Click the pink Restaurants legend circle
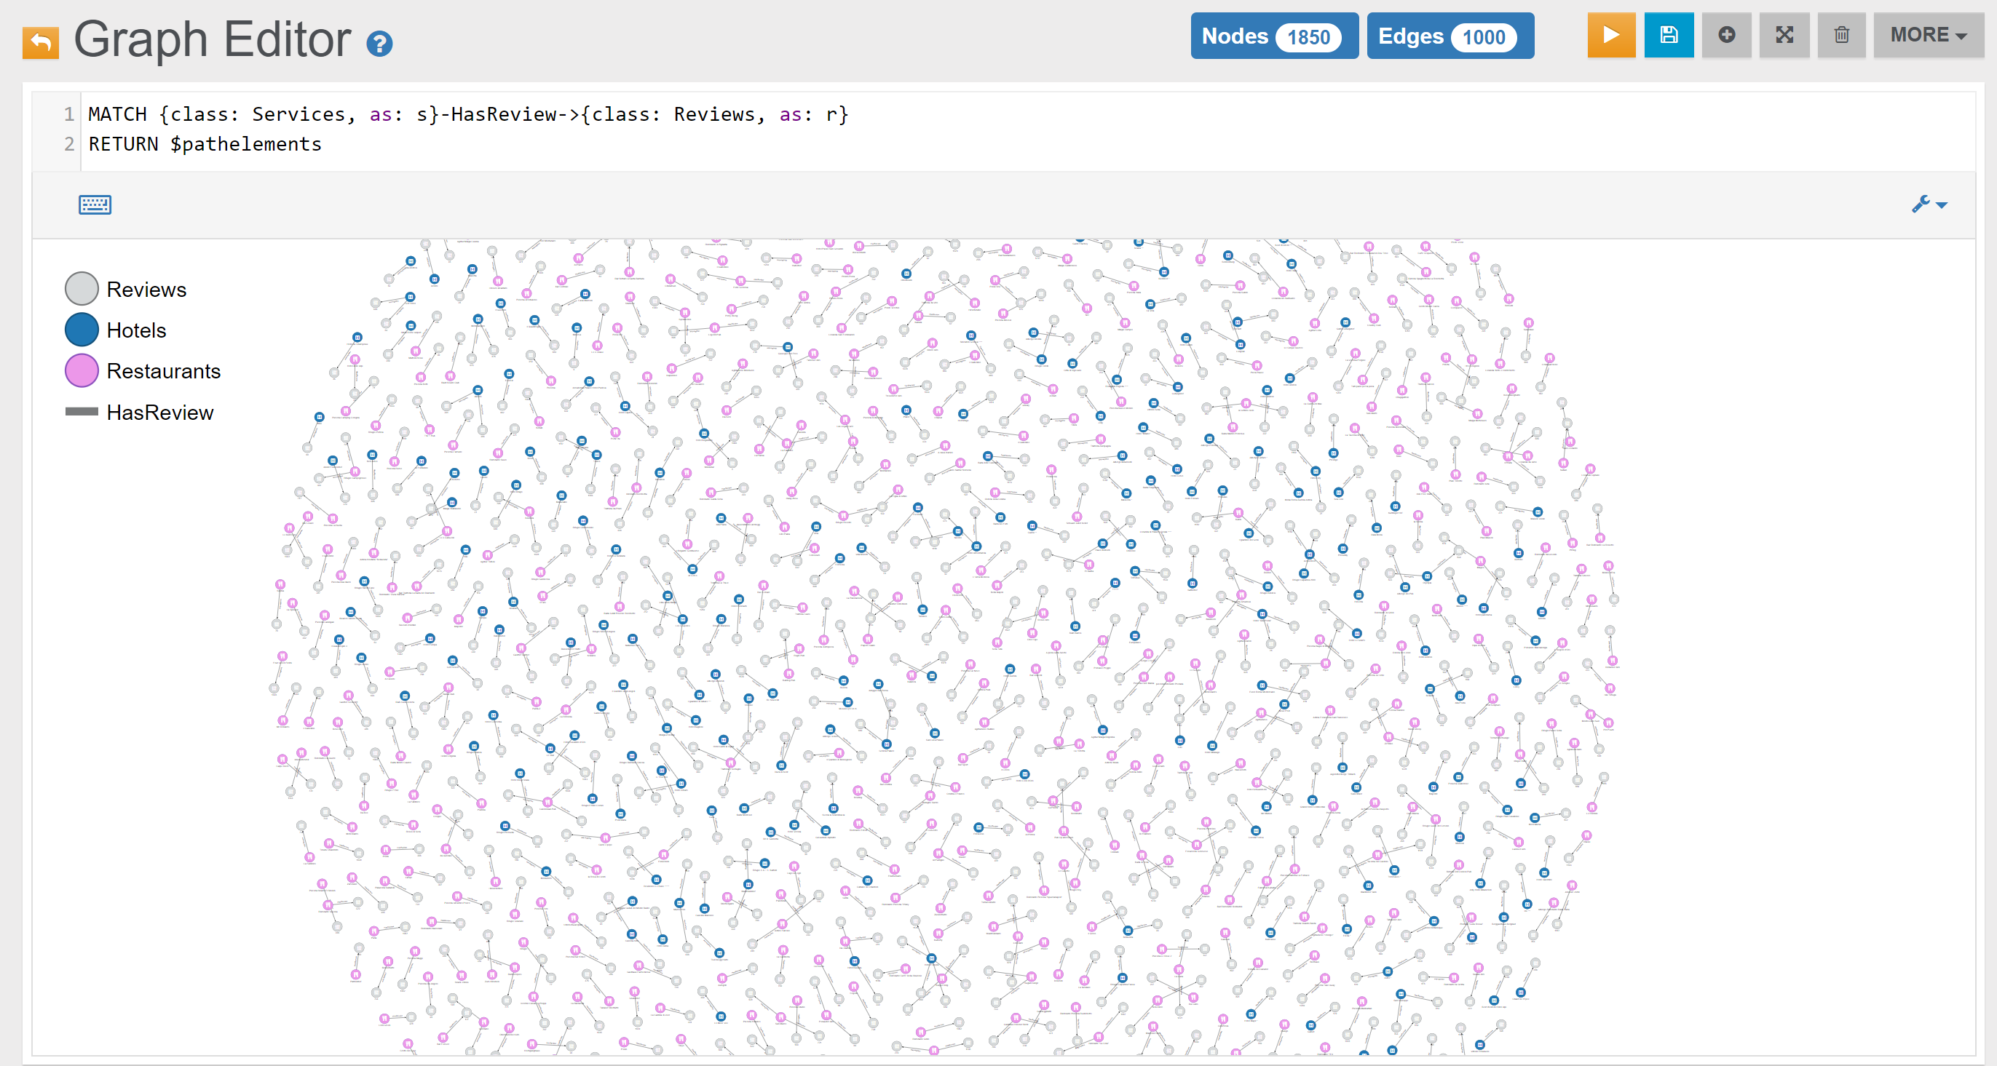1997x1066 pixels. tap(82, 371)
